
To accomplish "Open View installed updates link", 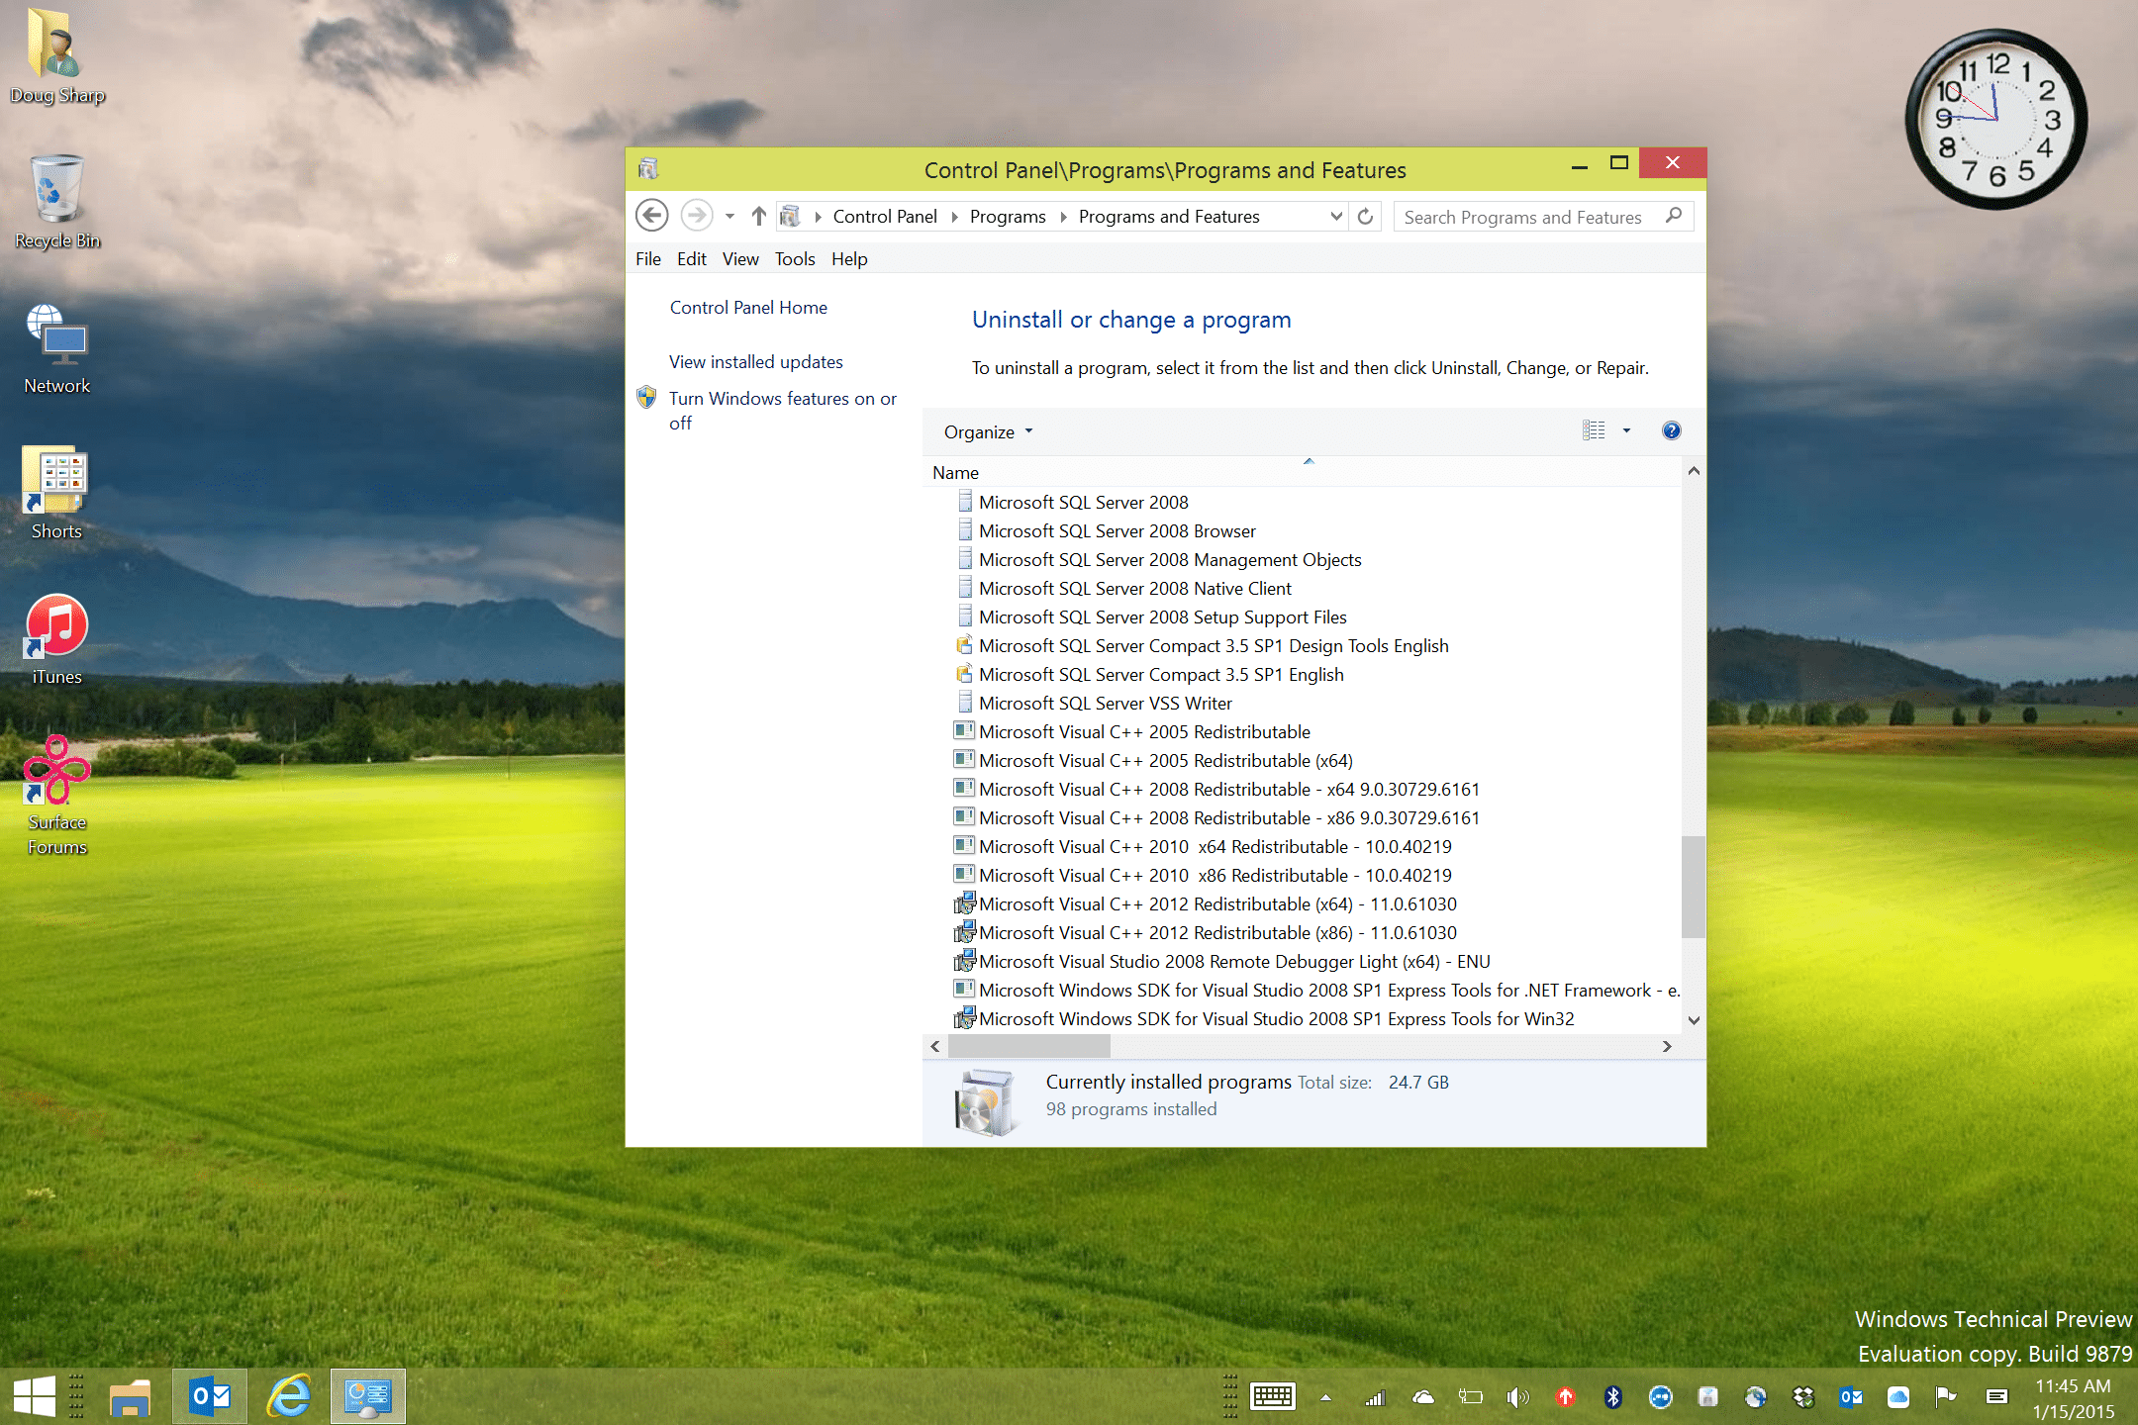I will click(x=756, y=362).
